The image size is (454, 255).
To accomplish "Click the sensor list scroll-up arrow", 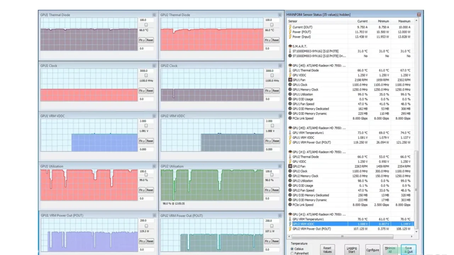I will 417,21.
